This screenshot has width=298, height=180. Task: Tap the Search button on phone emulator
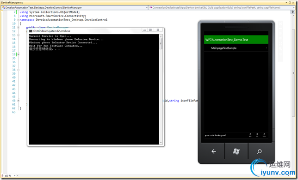click(259, 151)
